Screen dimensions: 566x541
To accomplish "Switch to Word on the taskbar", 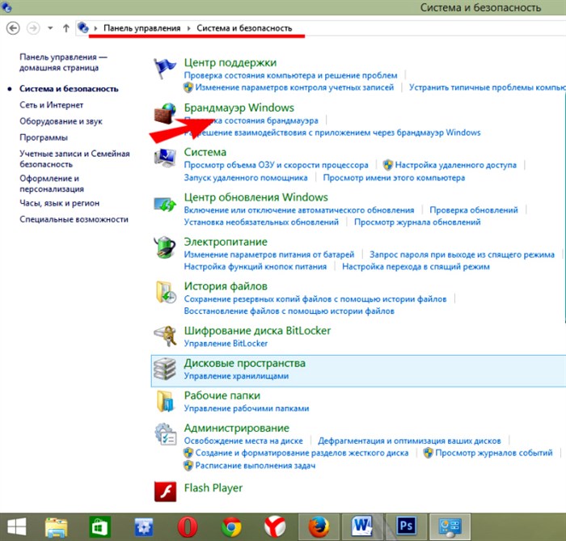I will point(362,527).
